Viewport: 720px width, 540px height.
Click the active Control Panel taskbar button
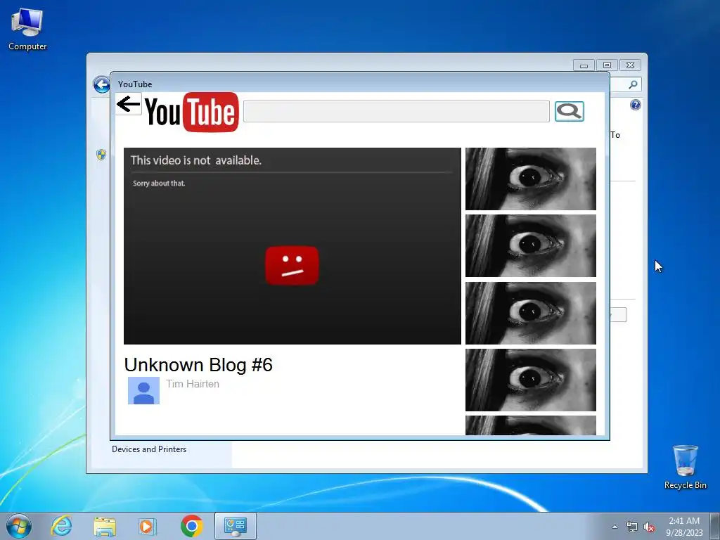236,526
